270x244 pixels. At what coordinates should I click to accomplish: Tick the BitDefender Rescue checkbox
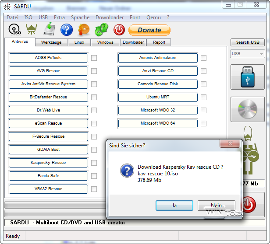pyautogui.click(x=94, y=97)
